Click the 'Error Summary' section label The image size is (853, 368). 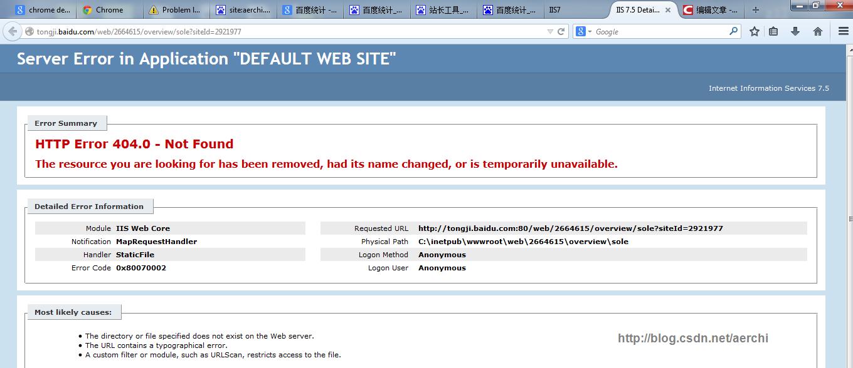66,123
